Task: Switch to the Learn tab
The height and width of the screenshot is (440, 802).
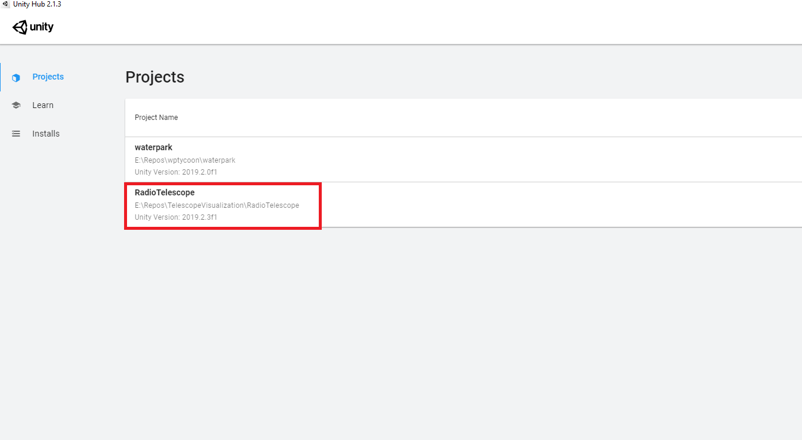Action: 43,105
